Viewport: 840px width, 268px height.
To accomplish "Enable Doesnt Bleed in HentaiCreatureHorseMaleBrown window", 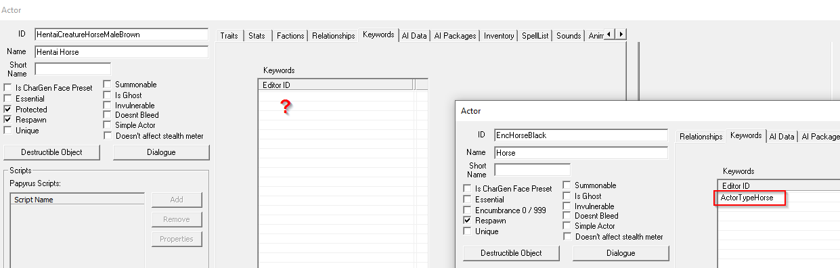I will pos(108,116).
